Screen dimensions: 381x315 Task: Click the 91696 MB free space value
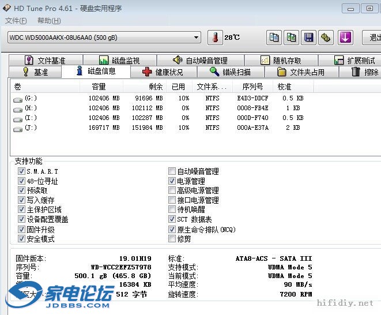click(x=149, y=98)
